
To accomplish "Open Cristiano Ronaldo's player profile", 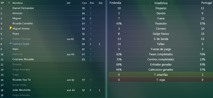I will pos(23,59).
